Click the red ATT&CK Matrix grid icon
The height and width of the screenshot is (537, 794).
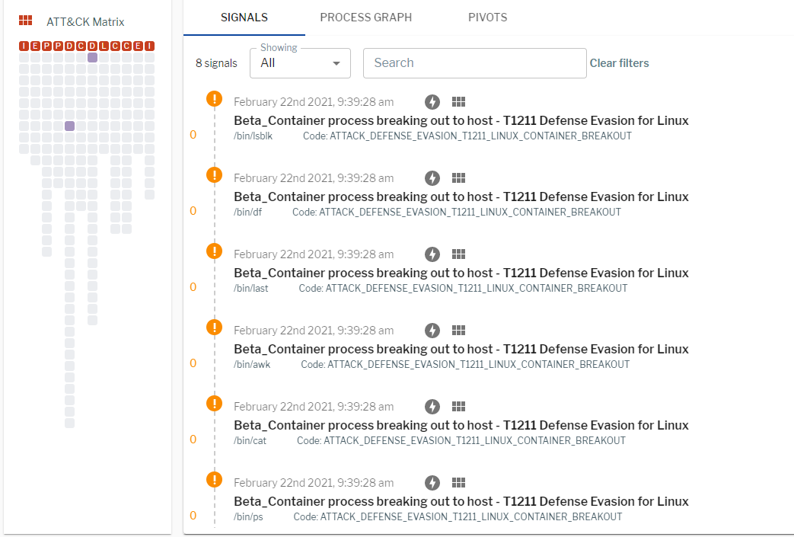tap(25, 21)
